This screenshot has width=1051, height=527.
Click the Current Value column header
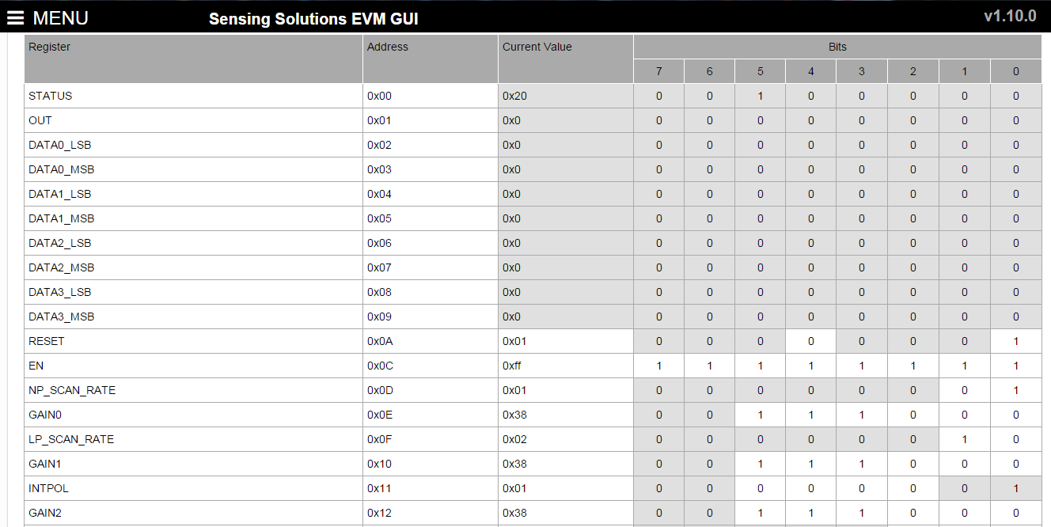(537, 47)
